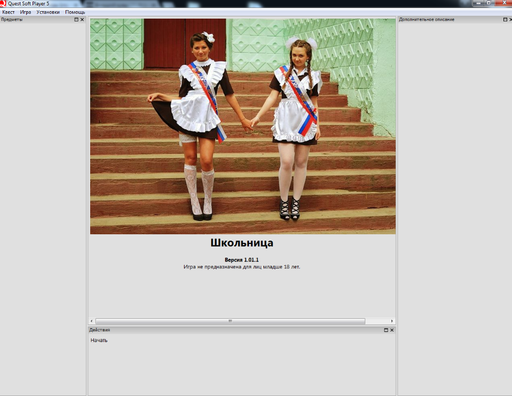Click the horizontal scrollbar thumb
The width and height of the screenshot is (512, 396).
click(x=230, y=321)
